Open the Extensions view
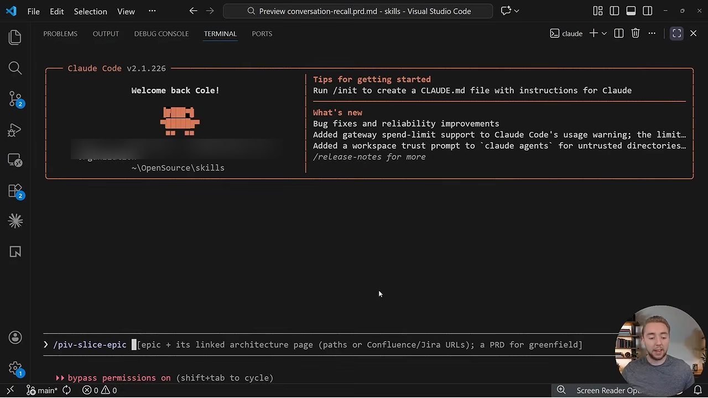The height and width of the screenshot is (398, 708). [x=15, y=191]
